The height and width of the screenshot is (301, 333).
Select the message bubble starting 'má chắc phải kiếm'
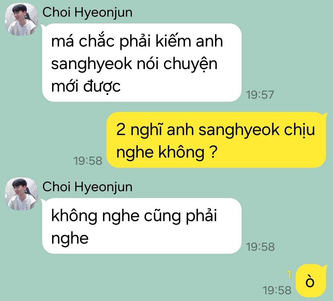[142, 63]
